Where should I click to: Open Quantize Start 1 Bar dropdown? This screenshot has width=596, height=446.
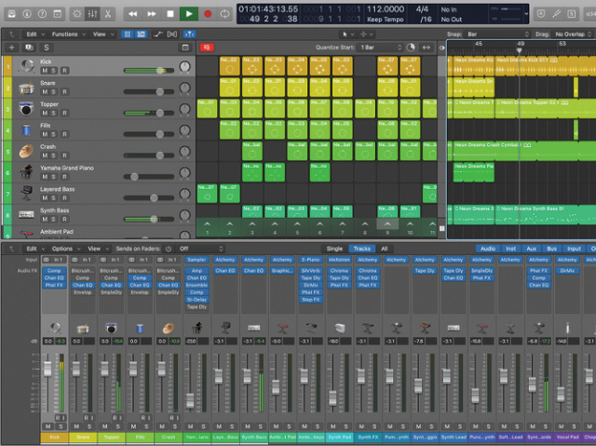point(380,47)
